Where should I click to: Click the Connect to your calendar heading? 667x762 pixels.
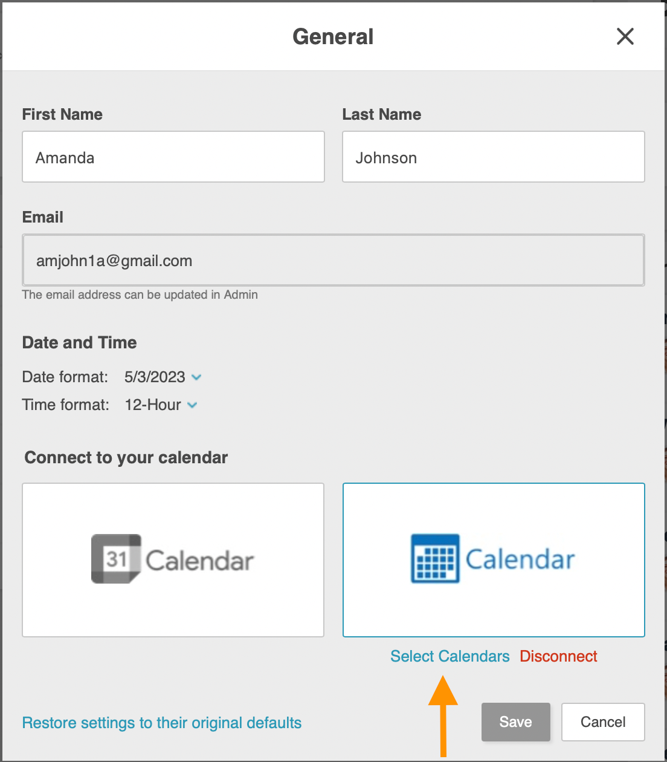126,457
